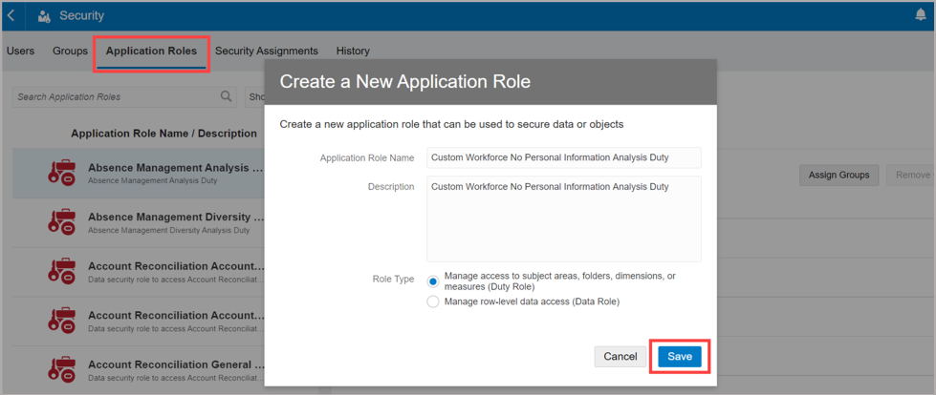Switch to the Users tab
The width and height of the screenshot is (936, 395).
click(21, 51)
